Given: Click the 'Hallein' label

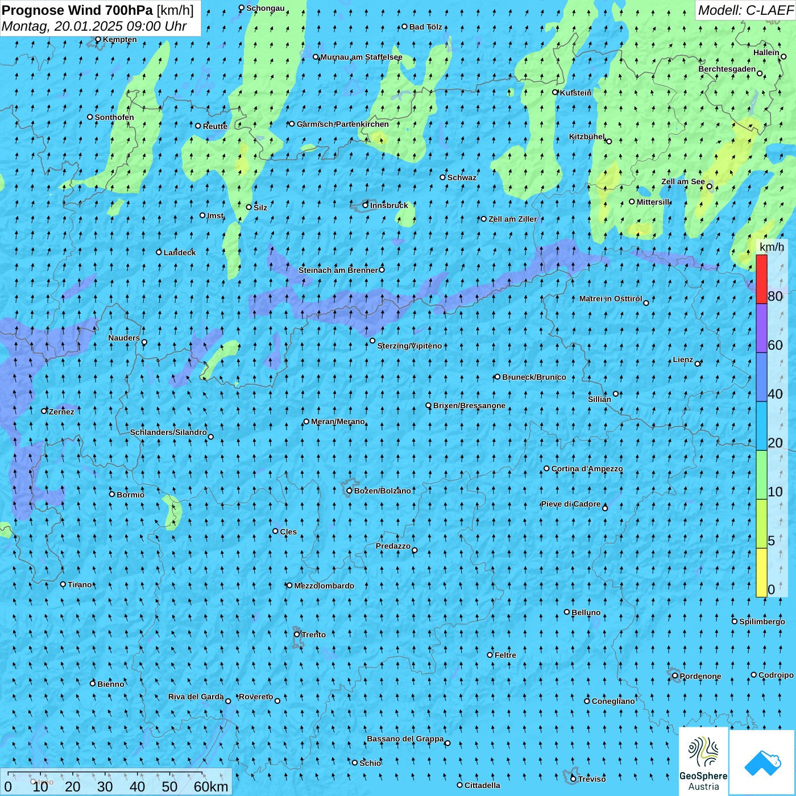Looking at the screenshot, I should coord(766,52).
